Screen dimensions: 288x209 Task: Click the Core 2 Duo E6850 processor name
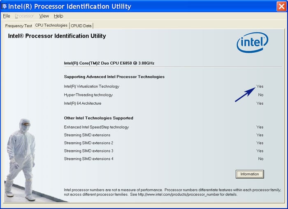[109, 63]
